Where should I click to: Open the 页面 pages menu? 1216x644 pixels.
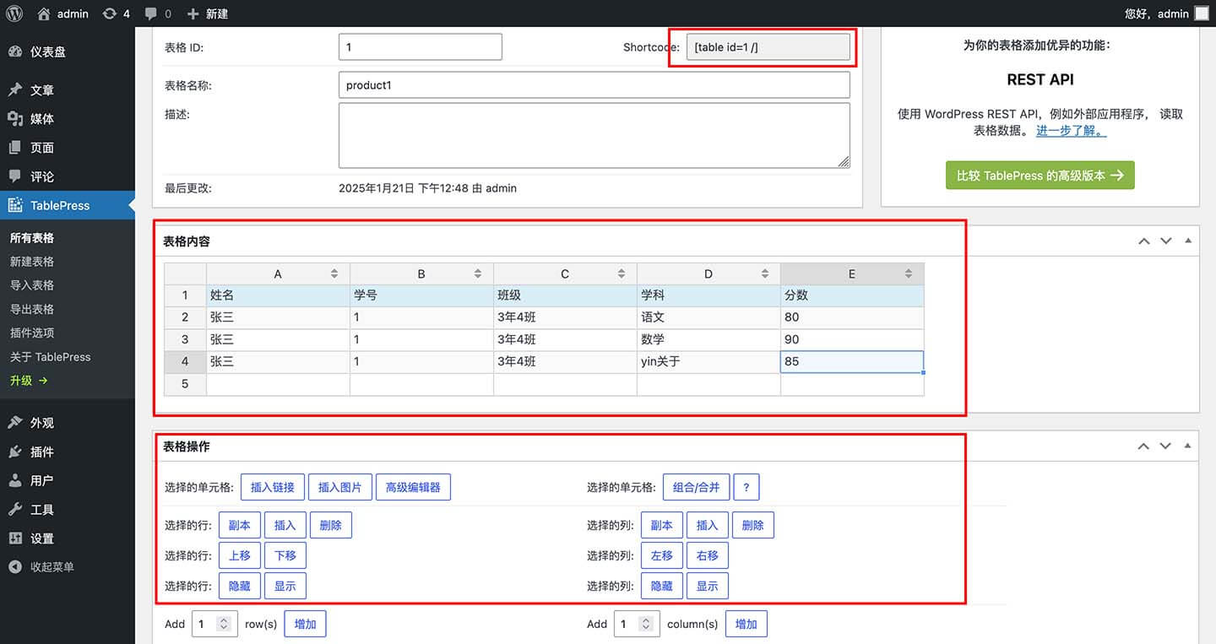coord(68,148)
